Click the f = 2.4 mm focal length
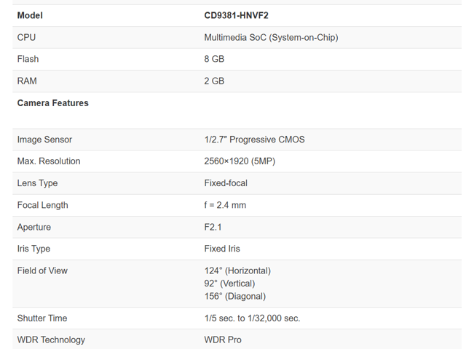Screen dimensions: 466x349 point(225,205)
